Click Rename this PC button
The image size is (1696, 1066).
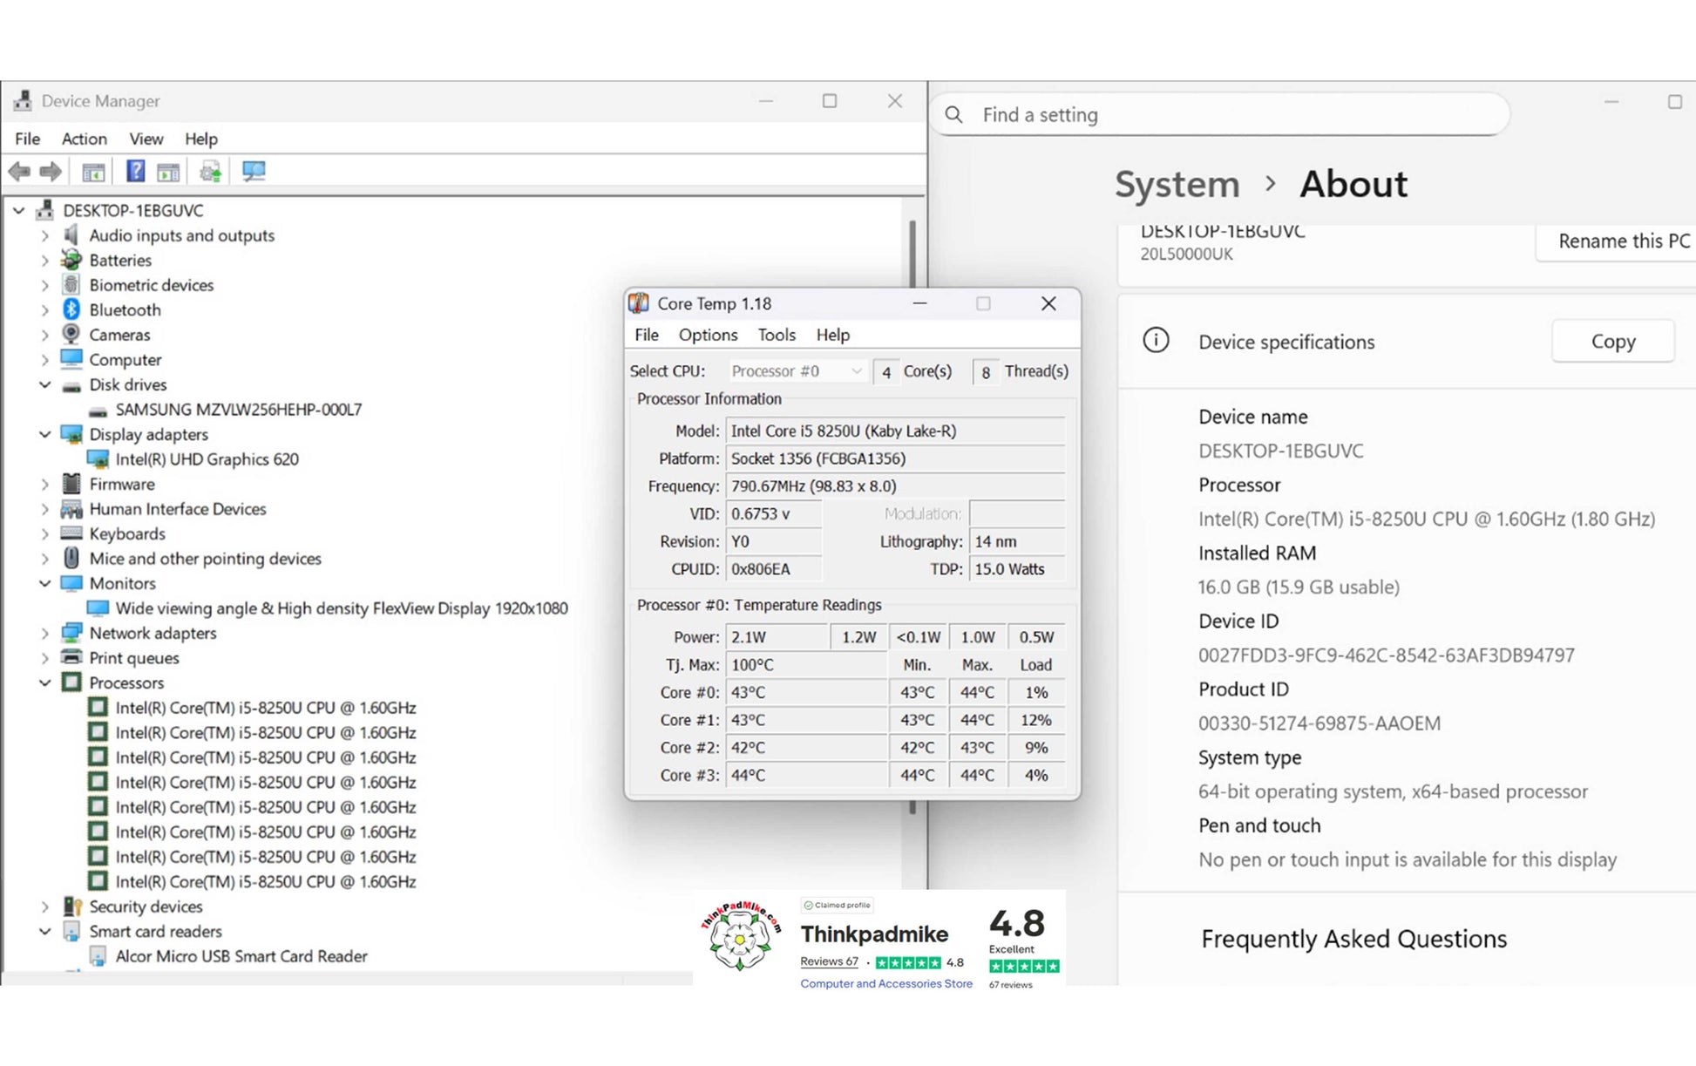click(x=1623, y=241)
